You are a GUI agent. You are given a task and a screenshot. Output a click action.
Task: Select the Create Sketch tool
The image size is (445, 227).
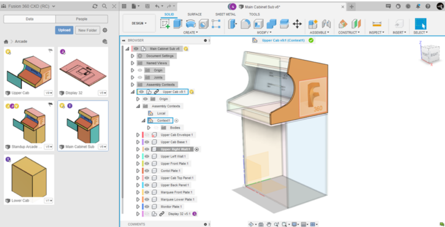click(165, 24)
